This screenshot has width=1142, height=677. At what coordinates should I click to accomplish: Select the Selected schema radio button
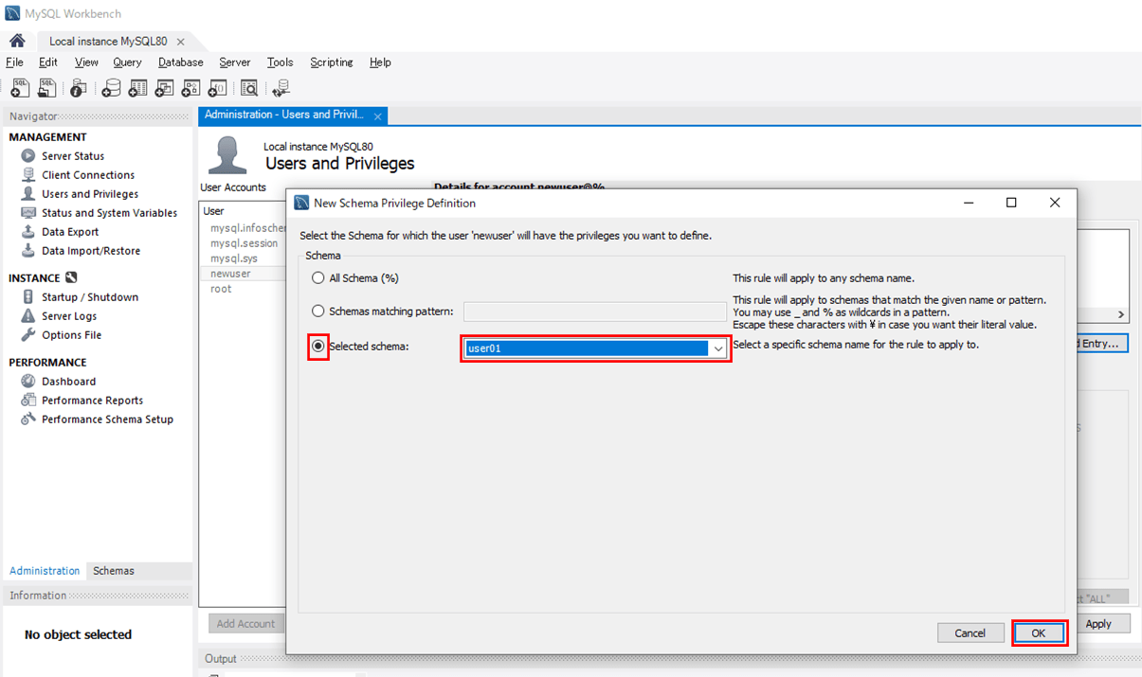[318, 347]
